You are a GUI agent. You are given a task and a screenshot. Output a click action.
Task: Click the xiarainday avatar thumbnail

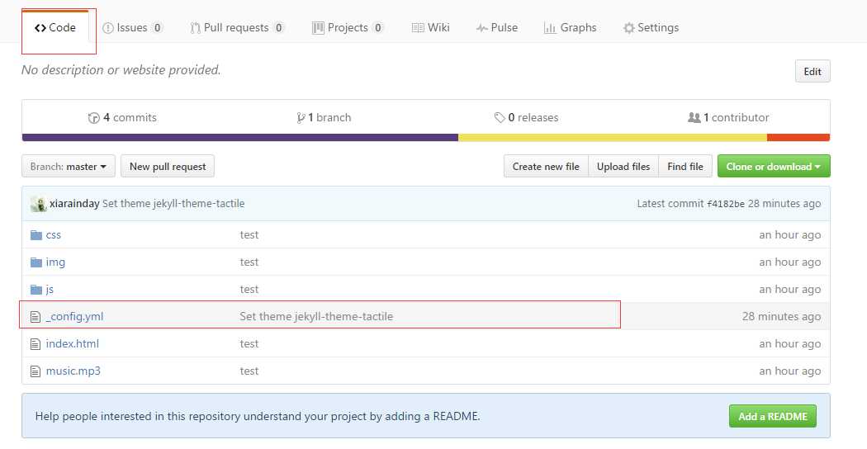(x=38, y=204)
